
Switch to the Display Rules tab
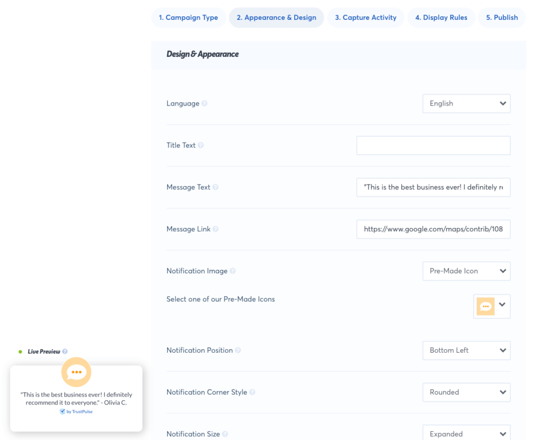coord(441,17)
